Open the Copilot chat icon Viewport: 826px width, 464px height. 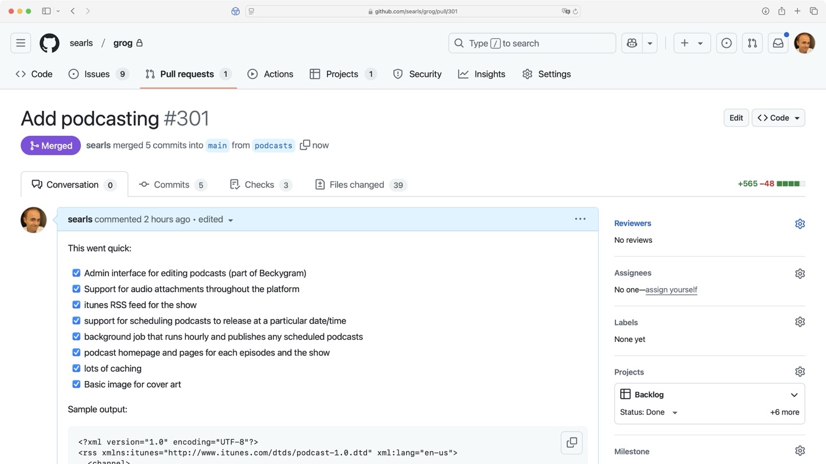click(x=632, y=43)
